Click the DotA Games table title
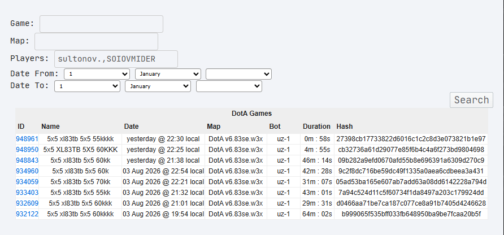Image resolution: width=504 pixels, height=235 pixels. pos(251,114)
